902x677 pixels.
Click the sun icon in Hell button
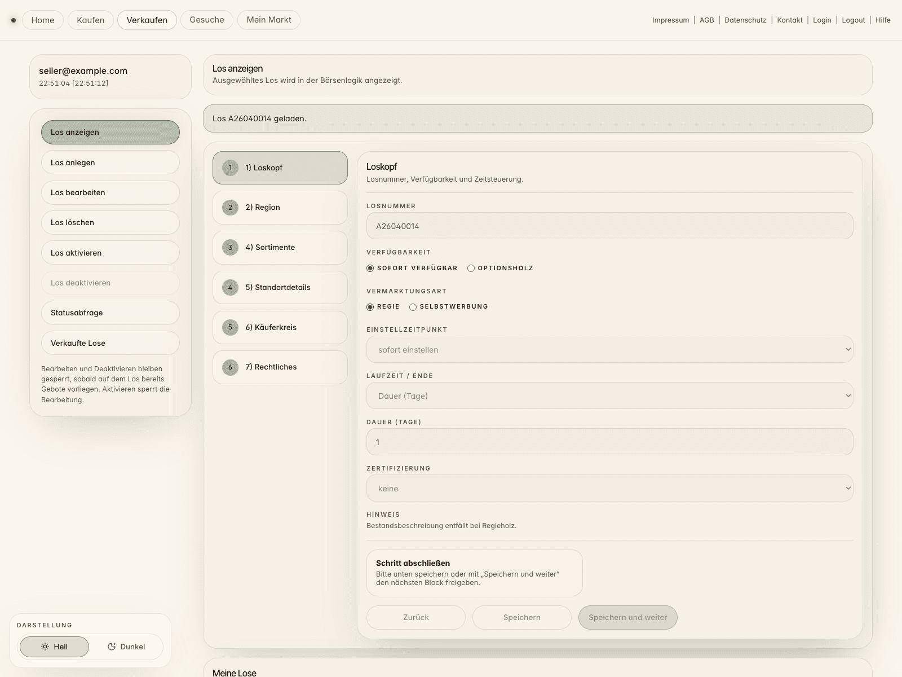[45, 647]
